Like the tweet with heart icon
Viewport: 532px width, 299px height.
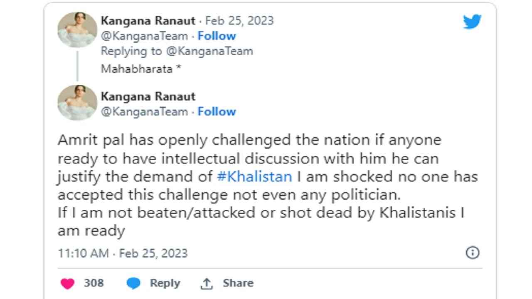pyautogui.click(x=67, y=284)
